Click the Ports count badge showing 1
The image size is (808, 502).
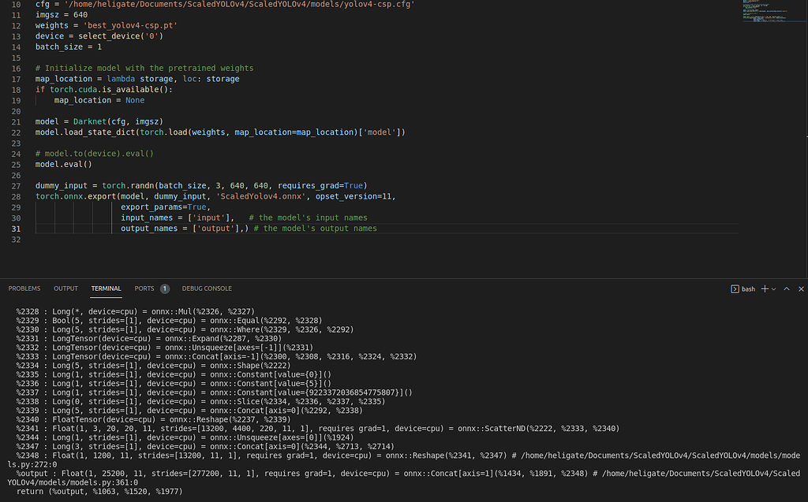[164, 289]
